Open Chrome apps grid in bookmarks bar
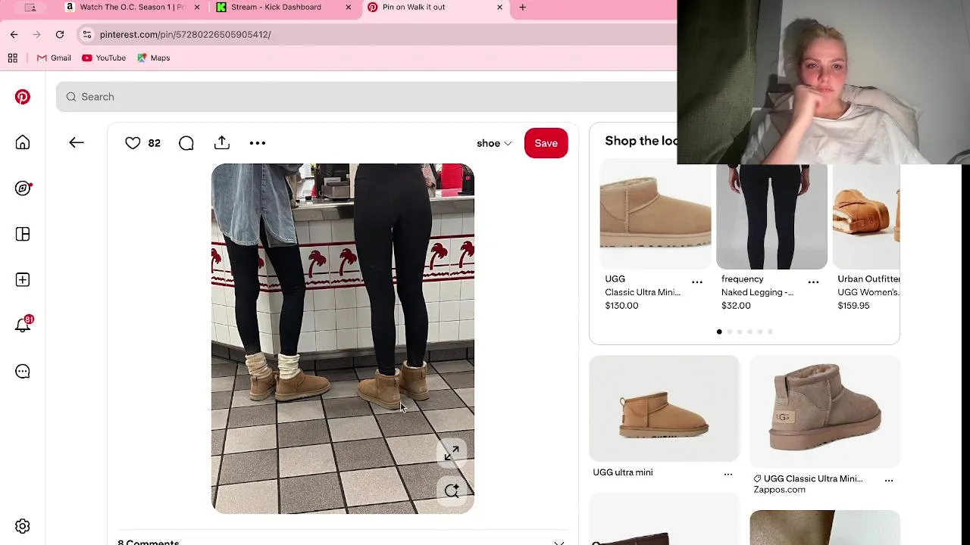This screenshot has height=545, width=970. click(13, 58)
